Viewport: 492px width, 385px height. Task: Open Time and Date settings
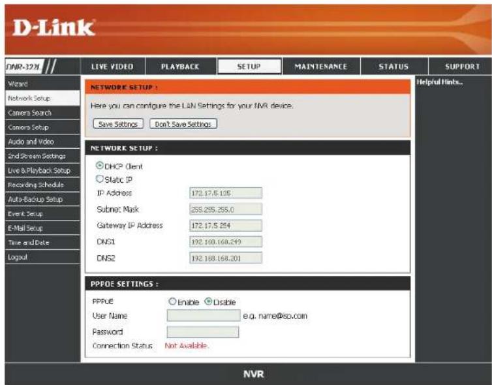tap(42, 243)
